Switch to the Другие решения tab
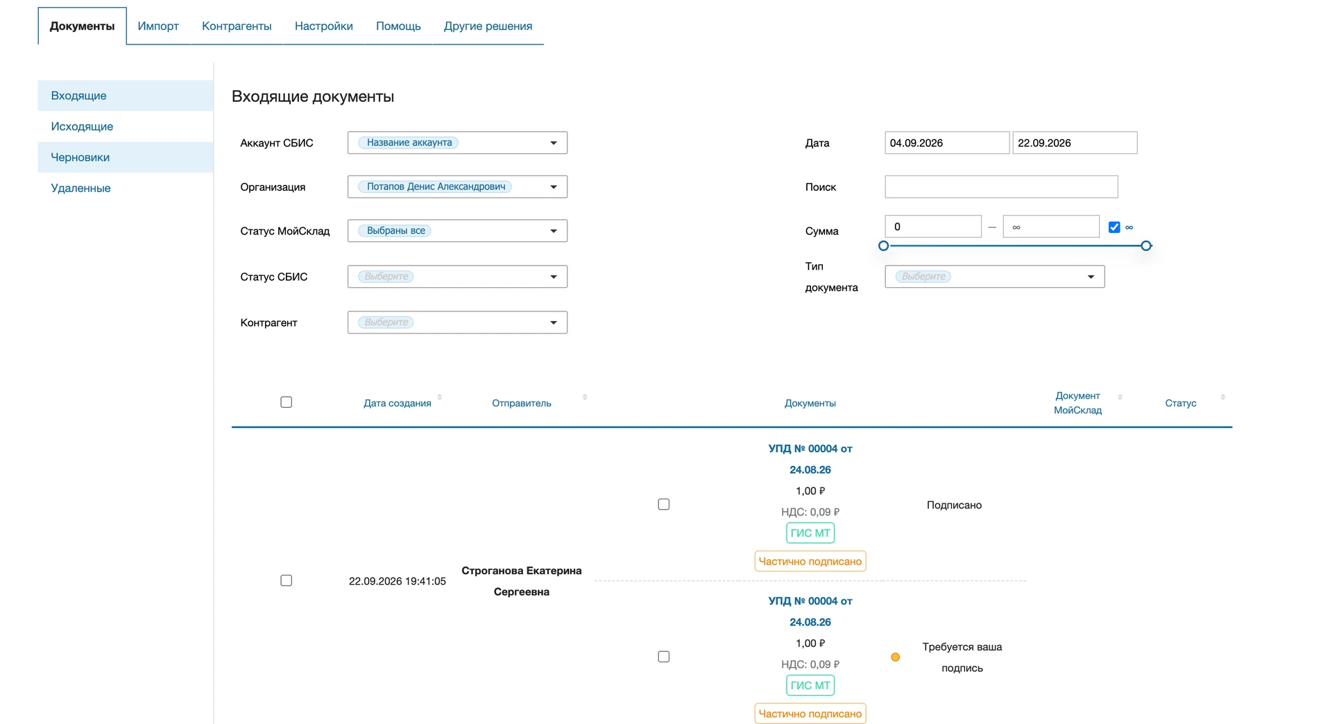 point(488,26)
